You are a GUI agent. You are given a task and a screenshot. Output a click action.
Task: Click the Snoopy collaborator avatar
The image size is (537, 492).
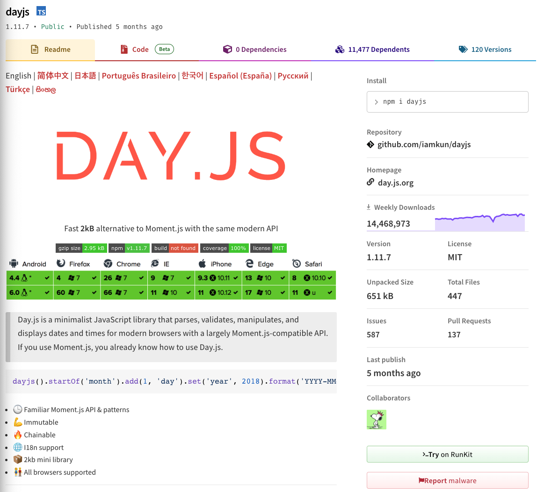click(377, 420)
